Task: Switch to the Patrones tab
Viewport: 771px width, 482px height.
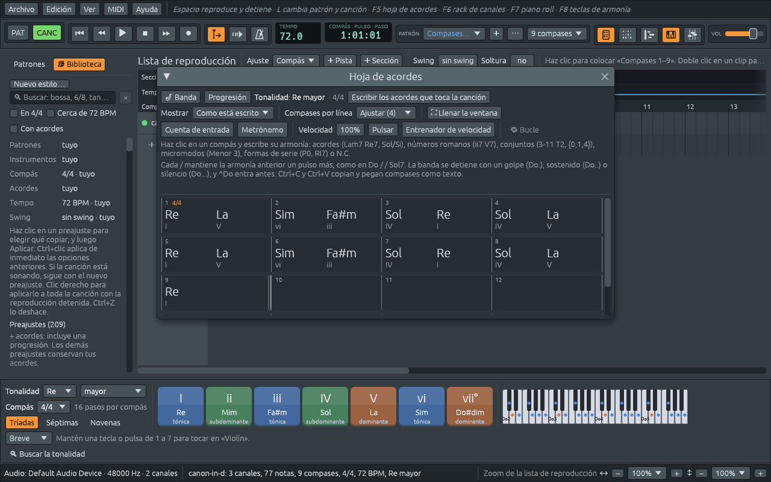Action: click(x=30, y=64)
